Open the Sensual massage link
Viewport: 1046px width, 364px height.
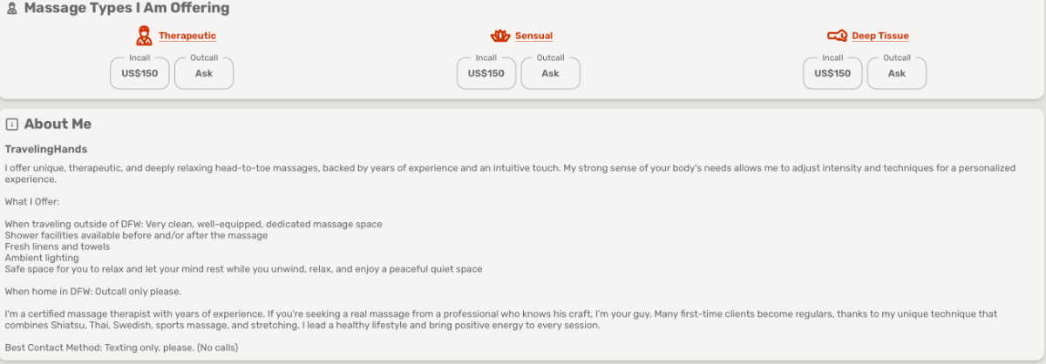tap(533, 36)
